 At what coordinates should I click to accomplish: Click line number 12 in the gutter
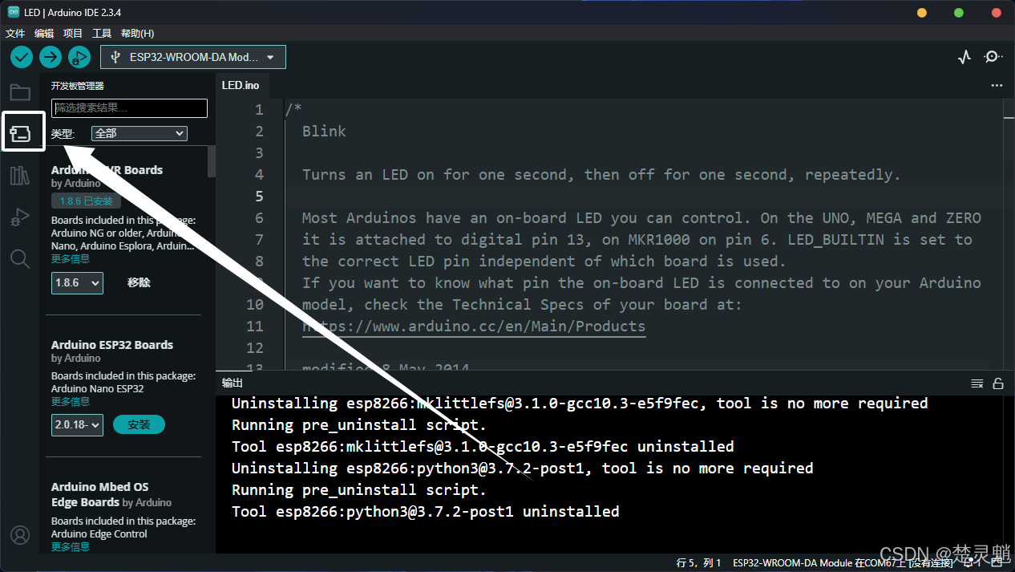(255, 348)
